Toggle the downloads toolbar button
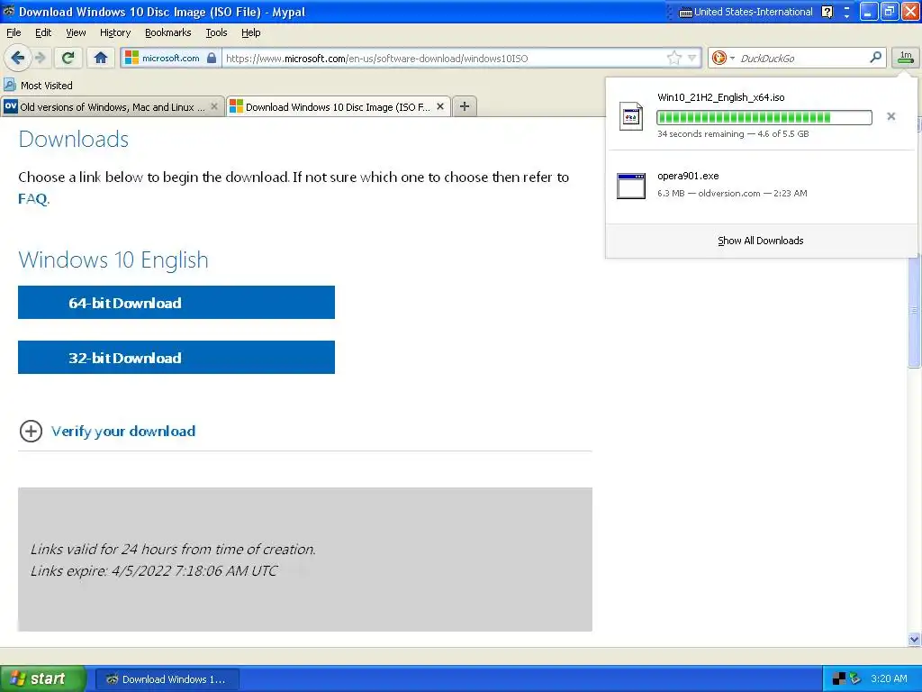The width and height of the screenshot is (922, 692). [x=906, y=57]
